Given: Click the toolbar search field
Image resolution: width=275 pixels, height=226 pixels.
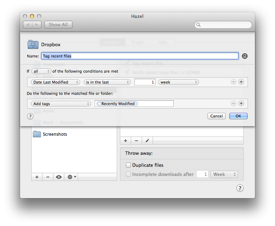Looking at the screenshot, I should (223, 25).
